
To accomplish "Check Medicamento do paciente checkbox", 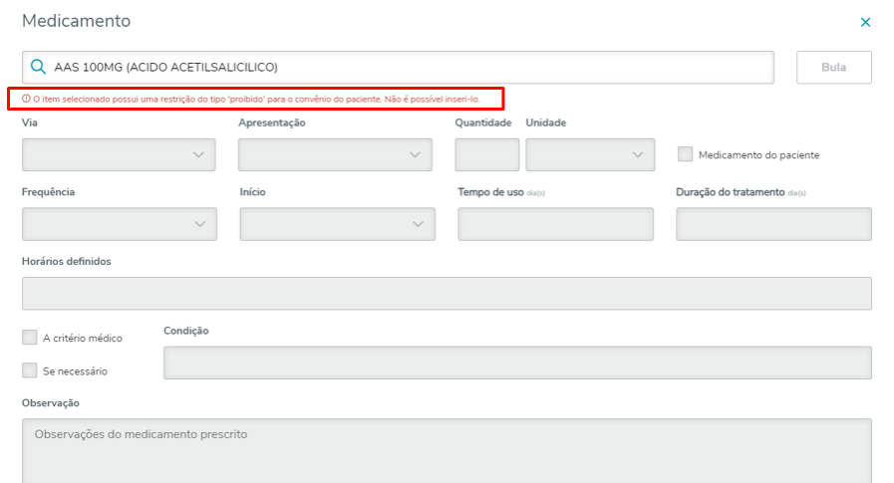I will tap(685, 154).
